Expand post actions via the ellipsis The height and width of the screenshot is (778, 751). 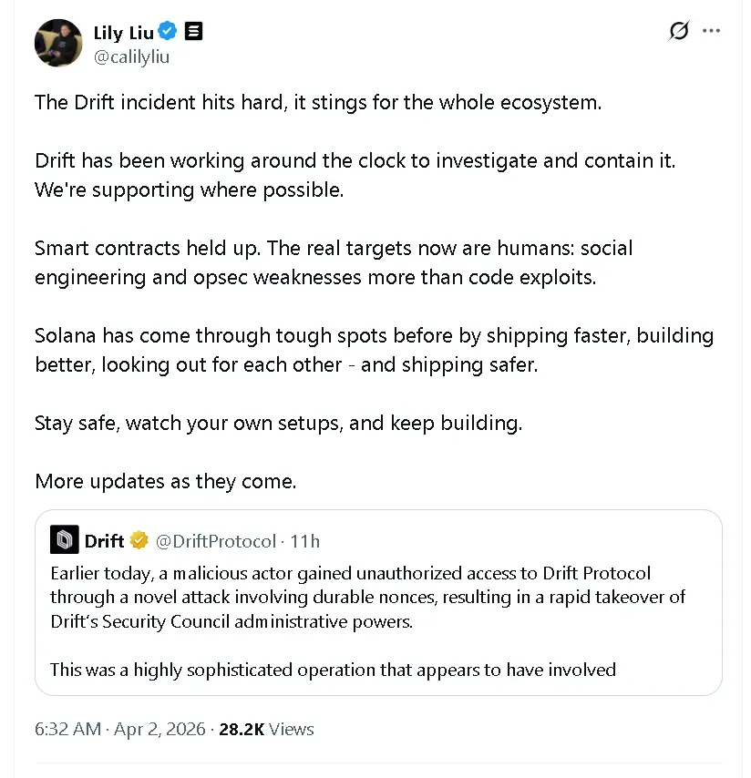(x=711, y=30)
